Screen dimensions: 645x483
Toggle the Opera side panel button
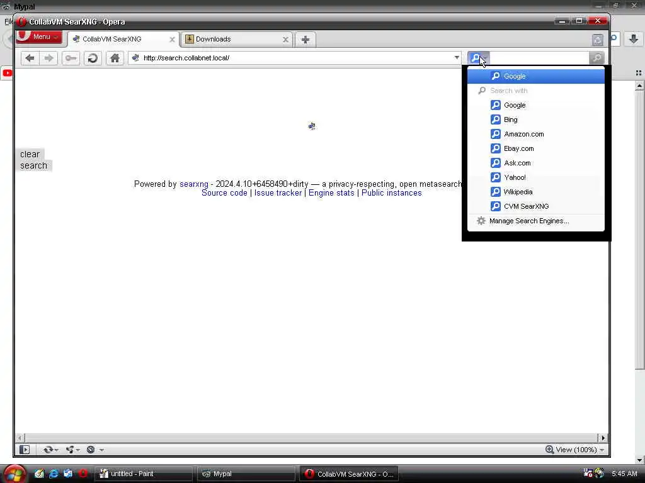pyautogui.click(x=25, y=450)
